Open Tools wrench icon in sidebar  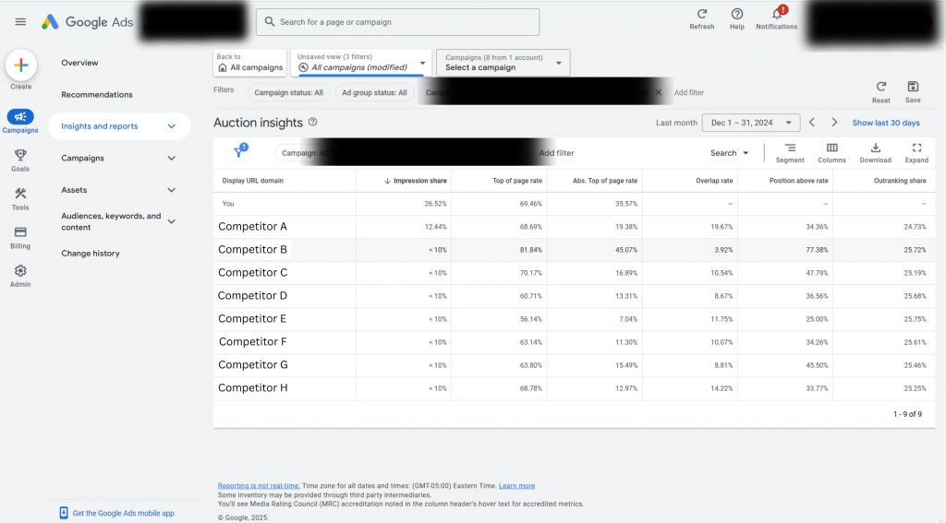(x=20, y=195)
